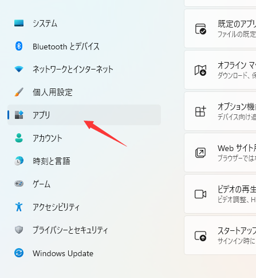Click the Windows Update sync icon
The image size is (256, 278).
(x=19, y=253)
